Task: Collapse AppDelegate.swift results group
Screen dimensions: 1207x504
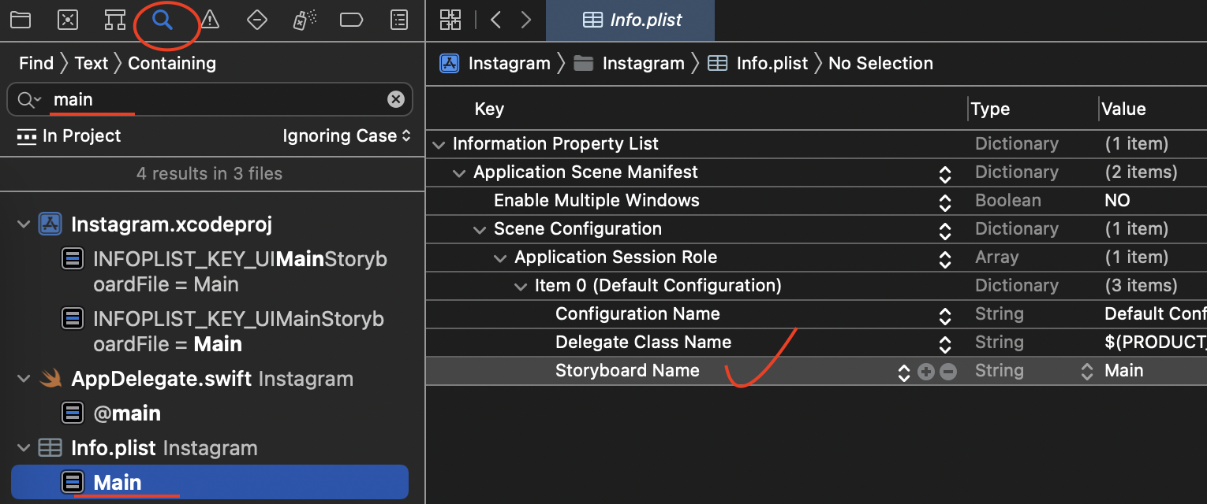Action: (24, 379)
